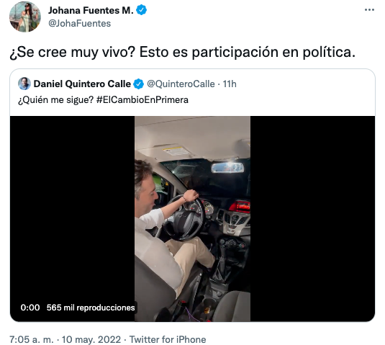The height and width of the screenshot is (345, 385).
Task: Click Daniel Quintero Calle's small avatar
Action: tap(24, 84)
